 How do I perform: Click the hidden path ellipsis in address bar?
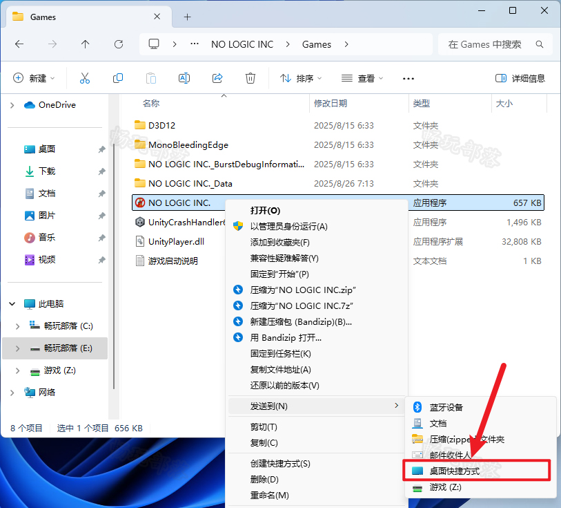(195, 44)
